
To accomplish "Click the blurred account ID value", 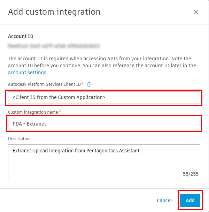I will point(54,46).
